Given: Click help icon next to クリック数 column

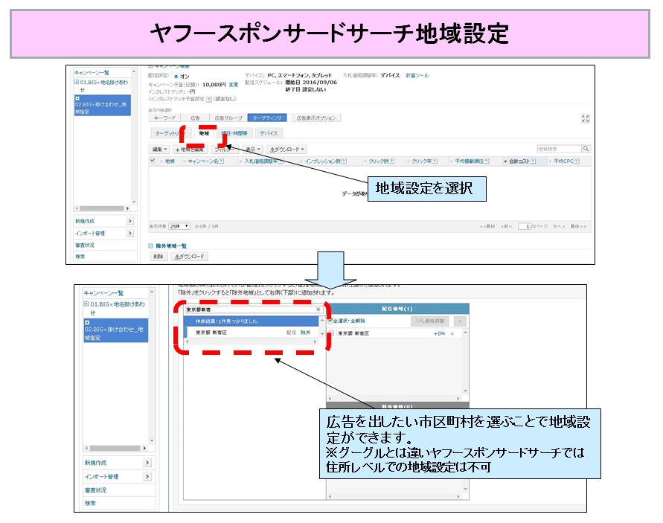Looking at the screenshot, I should (391, 161).
